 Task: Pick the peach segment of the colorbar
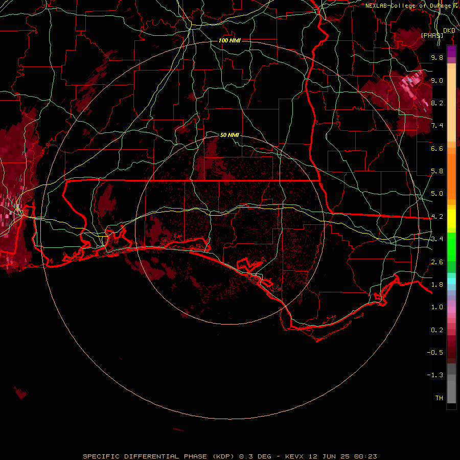[451, 103]
